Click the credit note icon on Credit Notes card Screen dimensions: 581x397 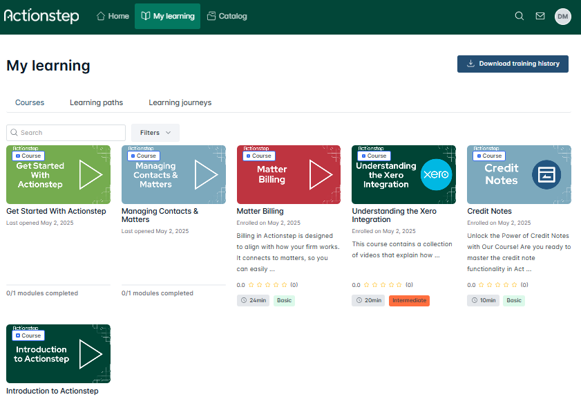[546, 174]
